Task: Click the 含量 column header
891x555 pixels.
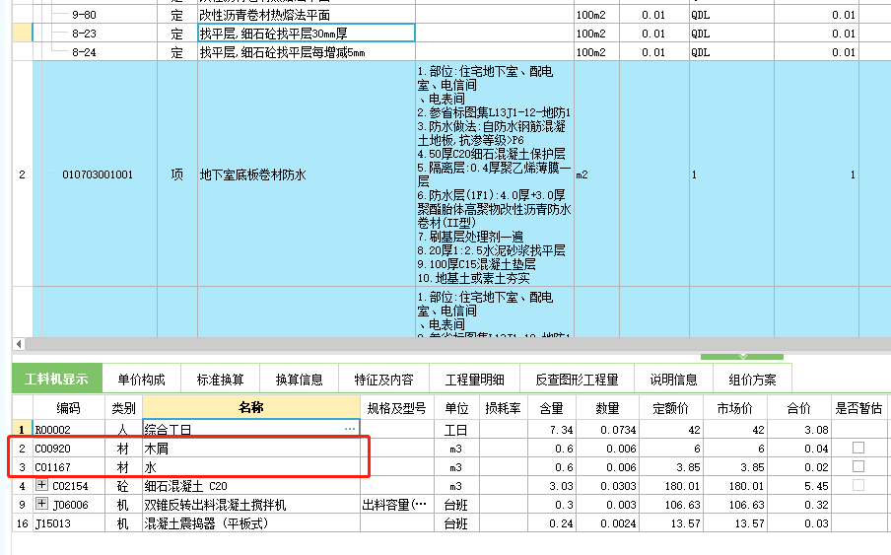Action: (x=551, y=407)
